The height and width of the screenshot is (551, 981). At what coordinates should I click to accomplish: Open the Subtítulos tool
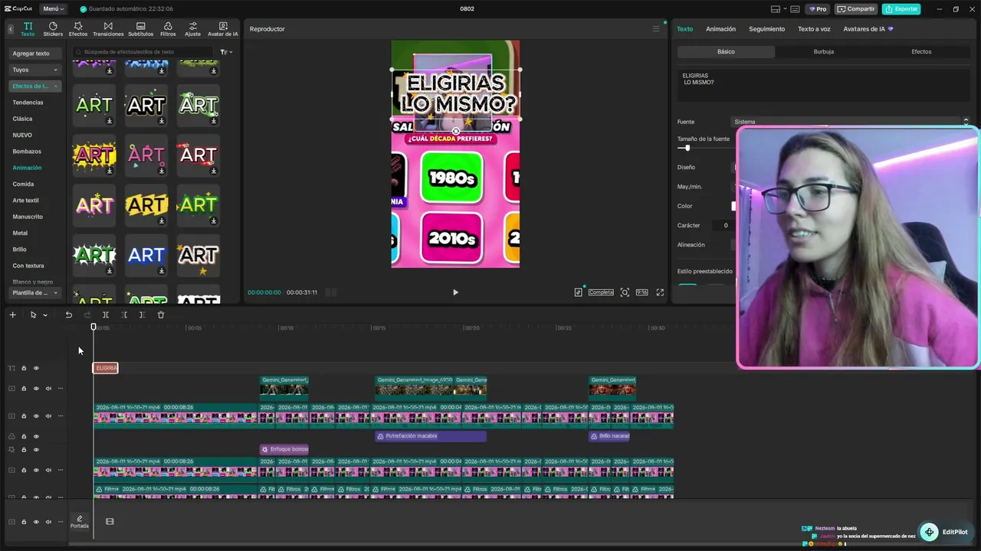tap(140, 29)
